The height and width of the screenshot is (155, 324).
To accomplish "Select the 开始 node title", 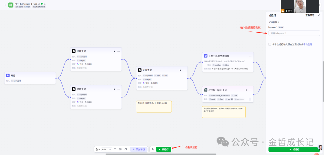I will pyautogui.click(x=13, y=76).
